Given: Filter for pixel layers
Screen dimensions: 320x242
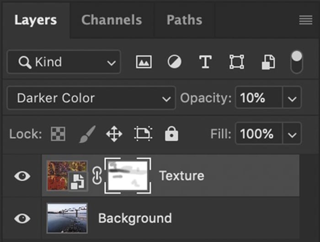Looking at the screenshot, I should [144, 62].
